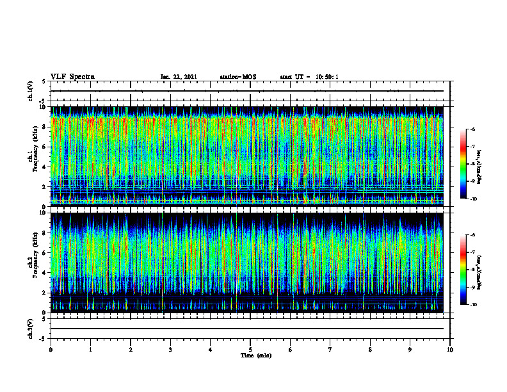
Task: Click the ch.2 "Frequency (kHz)" axis label
Action: pos(36,255)
